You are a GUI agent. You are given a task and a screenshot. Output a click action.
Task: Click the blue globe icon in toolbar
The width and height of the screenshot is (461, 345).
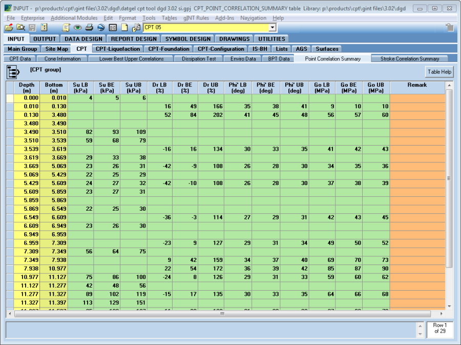click(x=101, y=28)
